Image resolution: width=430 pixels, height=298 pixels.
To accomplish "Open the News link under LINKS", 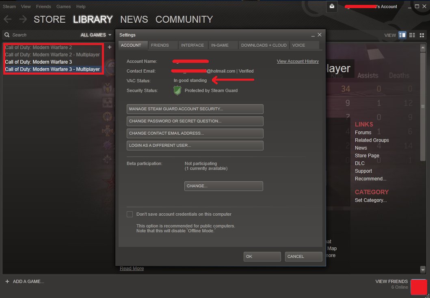I will pyautogui.click(x=361, y=148).
